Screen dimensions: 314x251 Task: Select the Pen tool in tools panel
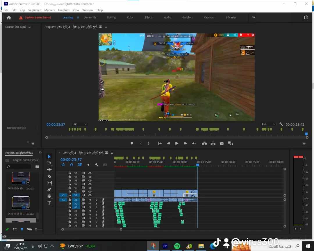click(x=49, y=189)
